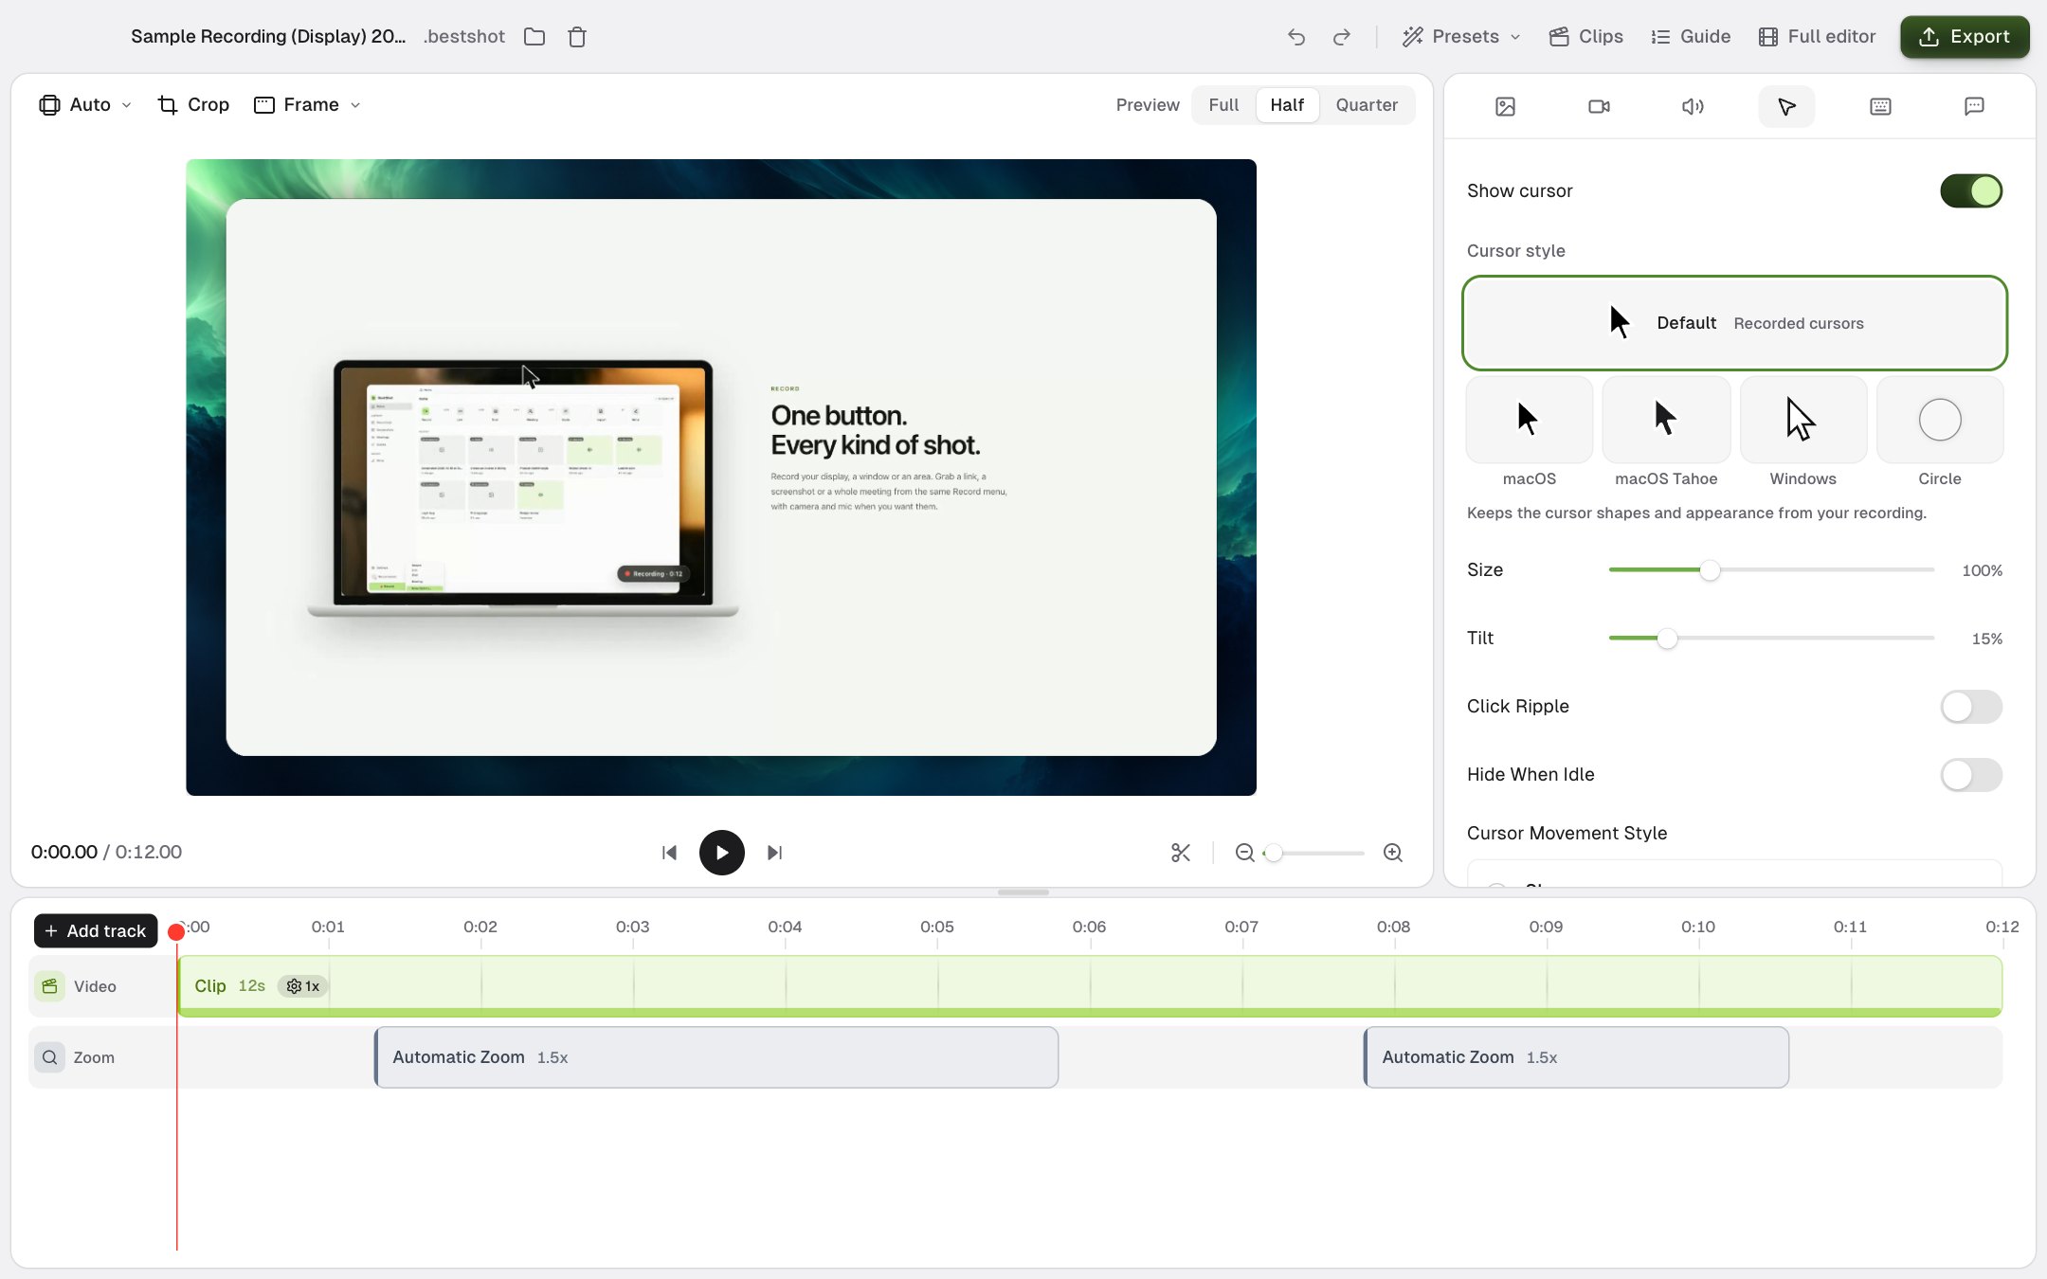Click the Add track button
2047x1279 pixels.
pyautogui.click(x=96, y=931)
